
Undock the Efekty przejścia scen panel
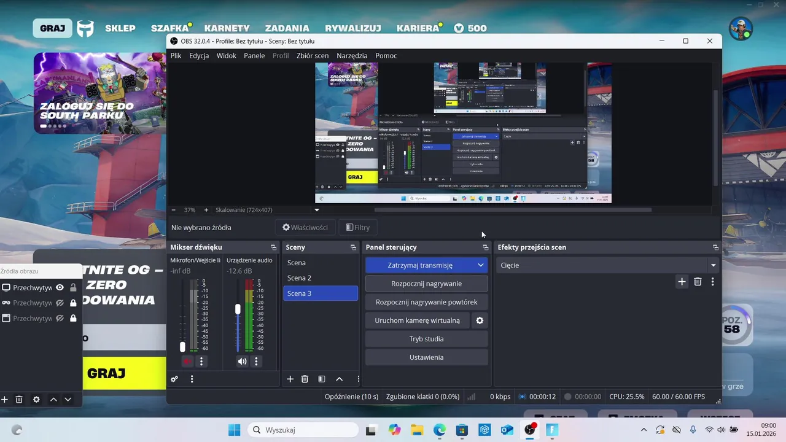pyautogui.click(x=715, y=247)
